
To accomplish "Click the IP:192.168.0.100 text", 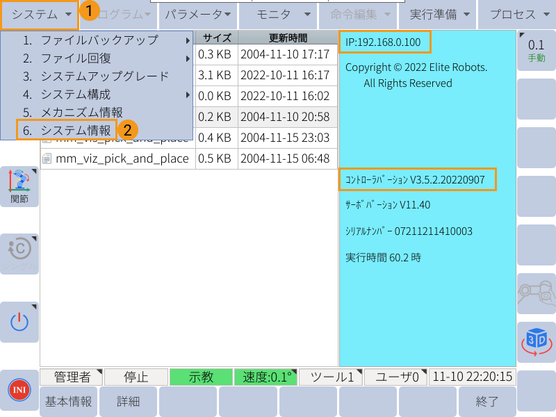I will (383, 42).
